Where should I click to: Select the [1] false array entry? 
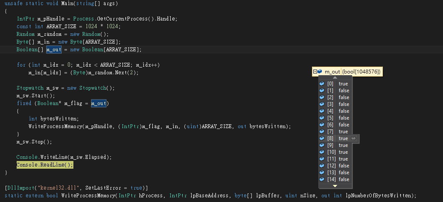pos(335,91)
